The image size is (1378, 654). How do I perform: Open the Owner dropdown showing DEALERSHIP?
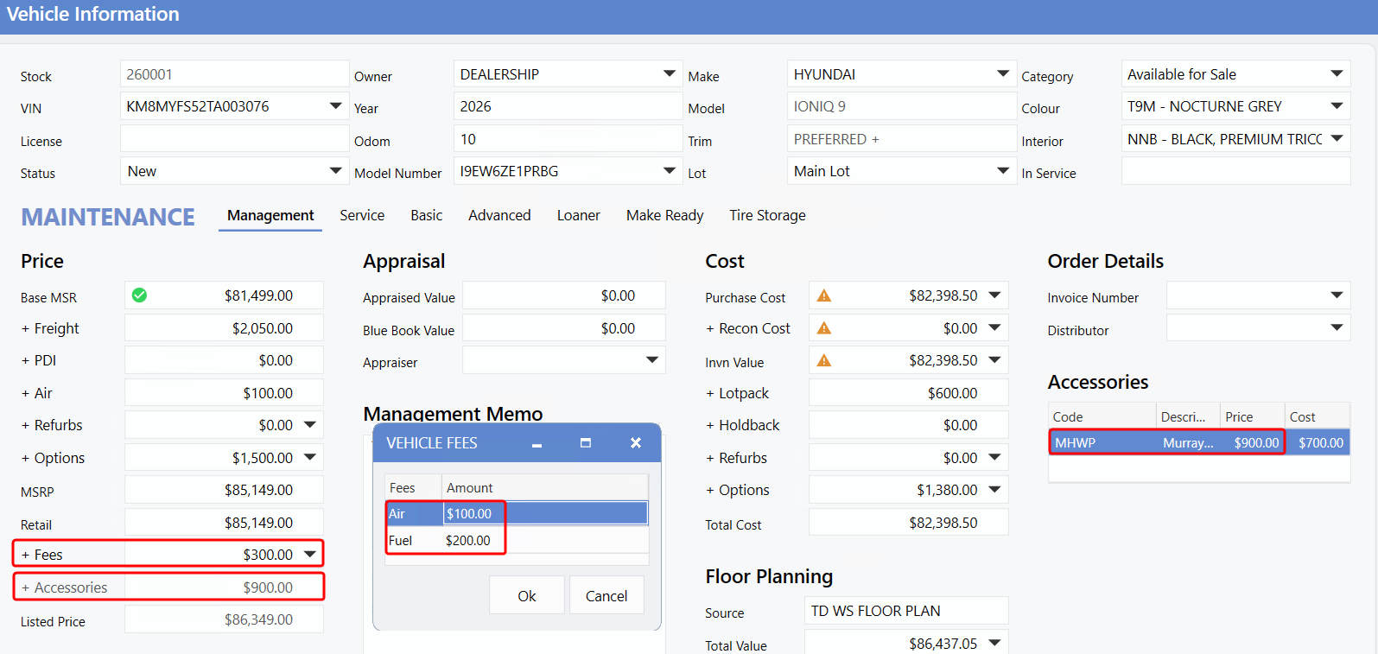669,74
